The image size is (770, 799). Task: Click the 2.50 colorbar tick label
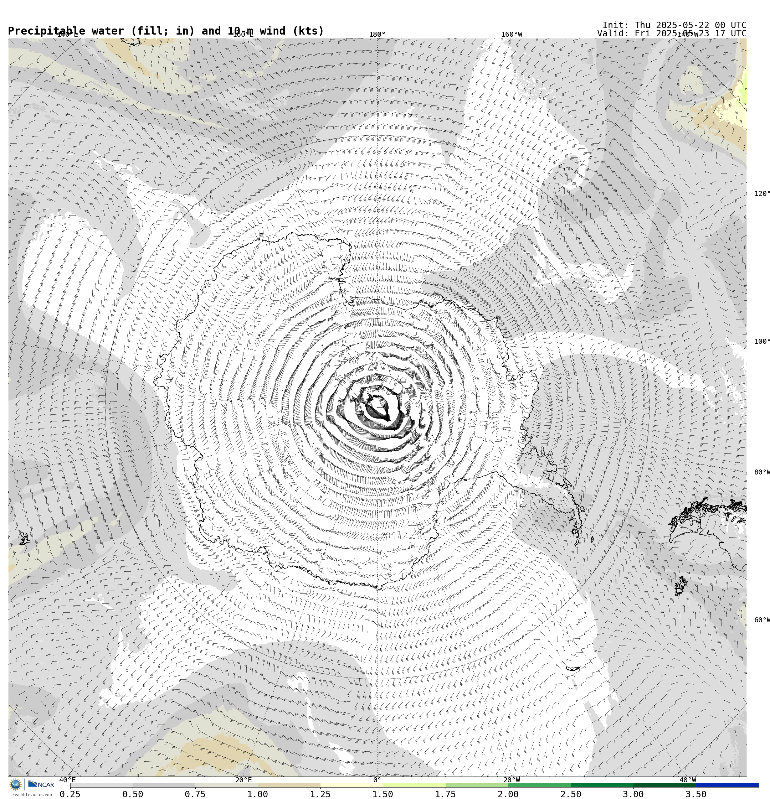coord(570,794)
